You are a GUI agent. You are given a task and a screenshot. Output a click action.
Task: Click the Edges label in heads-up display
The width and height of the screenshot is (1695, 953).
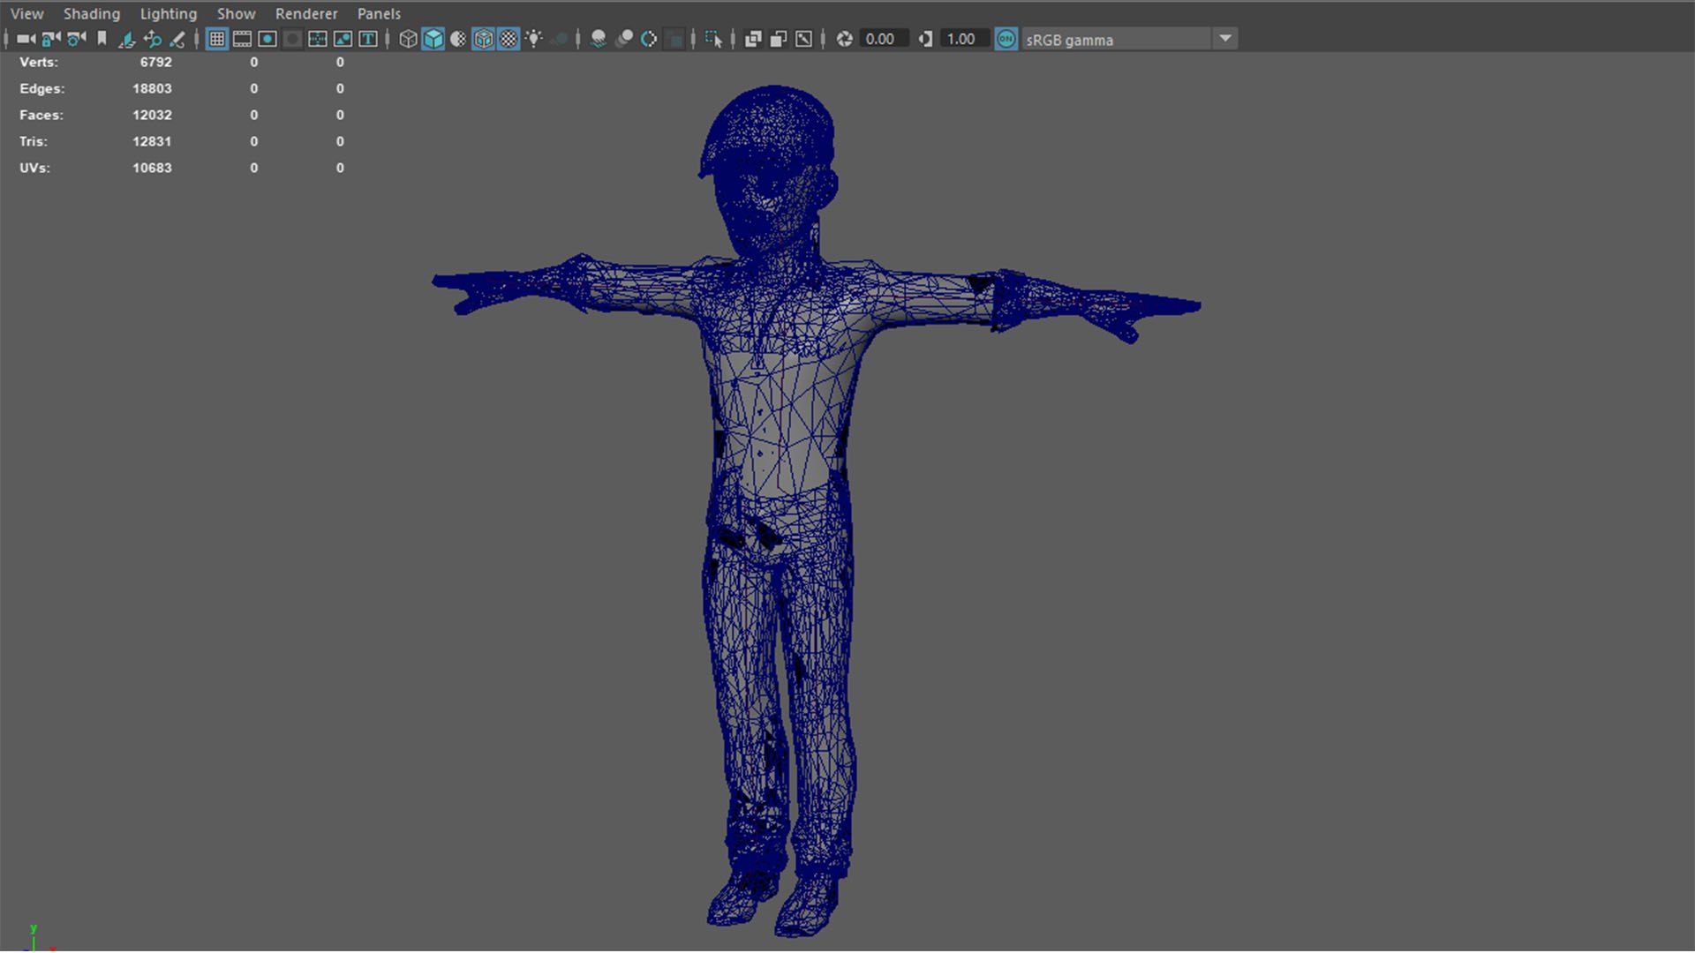42,88
